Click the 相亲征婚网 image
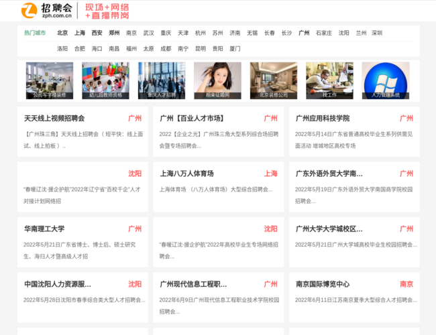This screenshot has width=436, height=335. coord(217,80)
